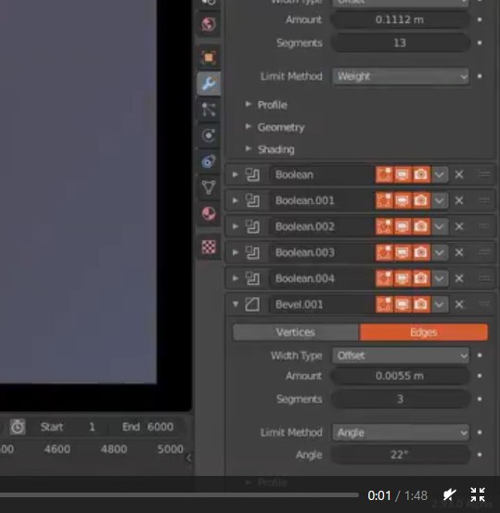This screenshot has height=513, width=500.
Task: Open the World properties tab icon
Action: pos(209,24)
